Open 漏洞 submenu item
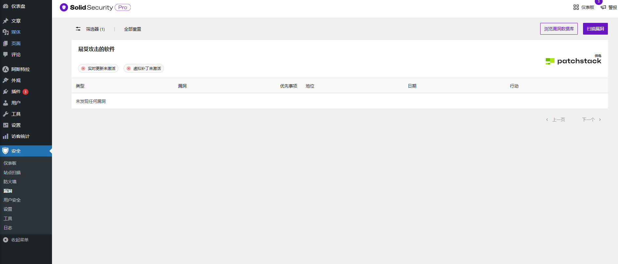The width and height of the screenshot is (618, 264). coord(8,191)
